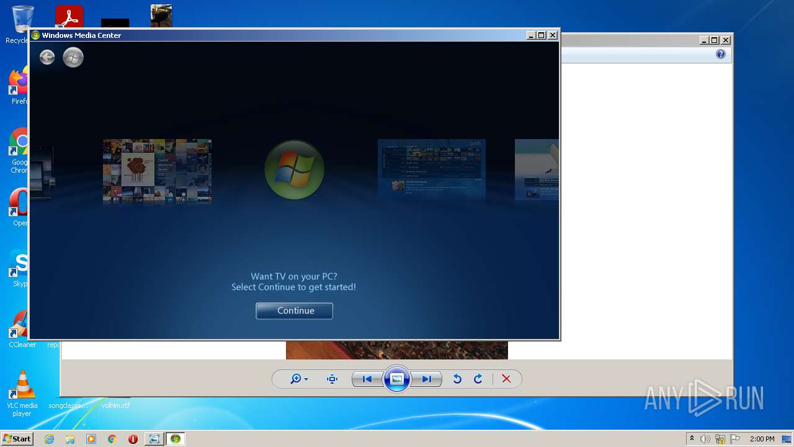
Task: Open Help in Photo Viewer window
Action: [720, 54]
